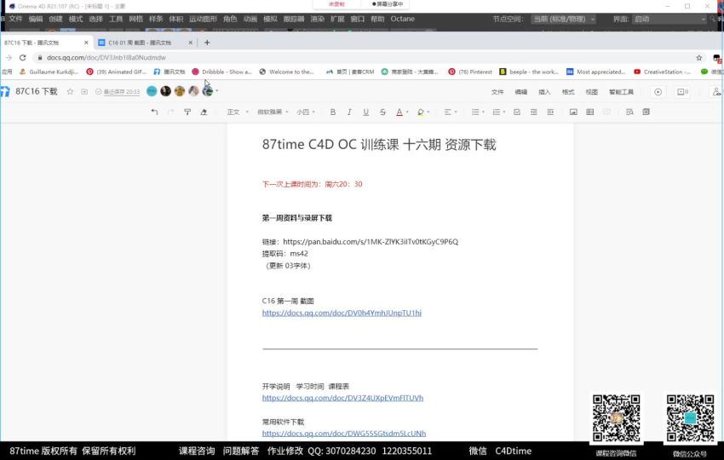Star the 87C16 下载 document

click(70, 91)
